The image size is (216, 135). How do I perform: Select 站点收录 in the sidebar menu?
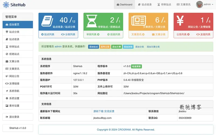(x=18, y=39)
